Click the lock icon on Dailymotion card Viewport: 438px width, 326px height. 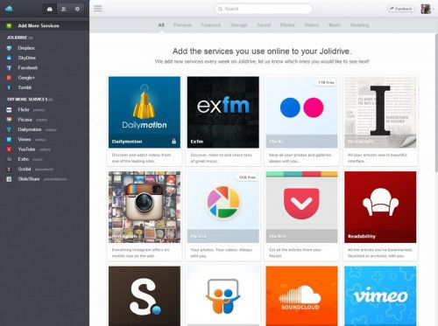click(174, 142)
